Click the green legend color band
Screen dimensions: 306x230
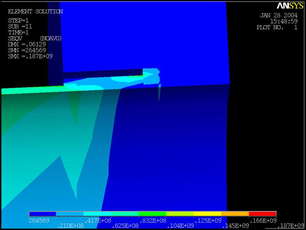click(152, 213)
